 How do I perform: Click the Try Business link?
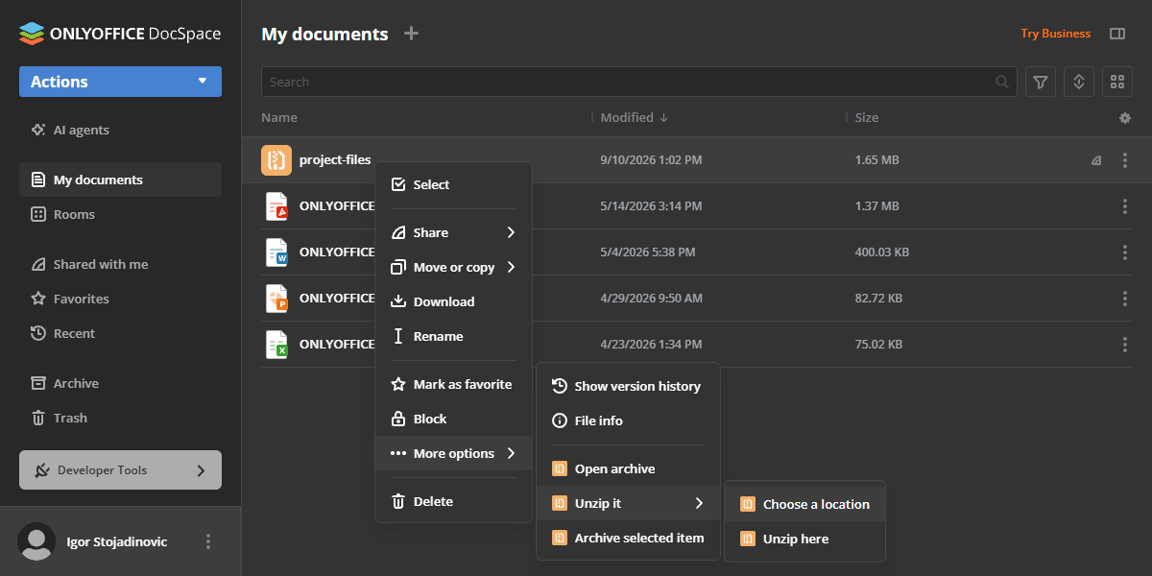tap(1055, 34)
